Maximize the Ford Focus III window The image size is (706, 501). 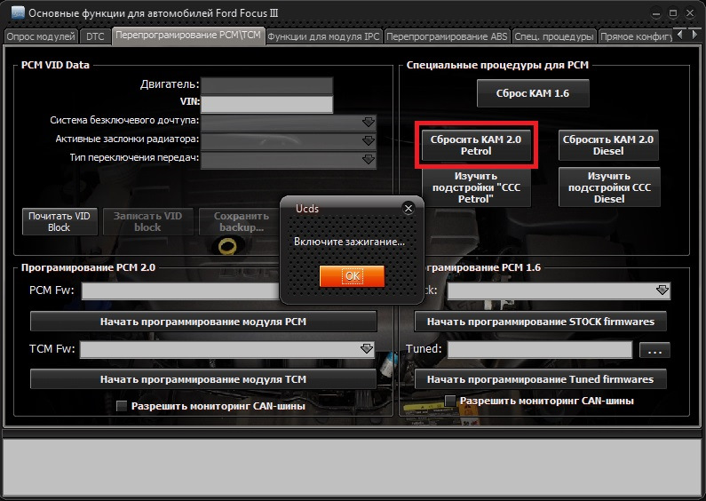point(673,13)
